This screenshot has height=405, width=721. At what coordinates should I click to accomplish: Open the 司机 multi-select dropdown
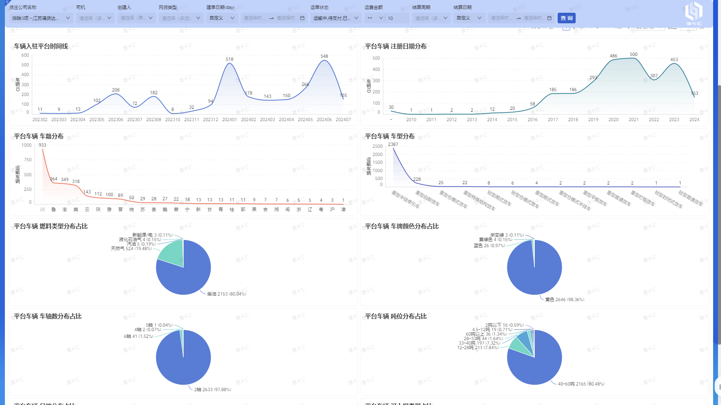95,18
